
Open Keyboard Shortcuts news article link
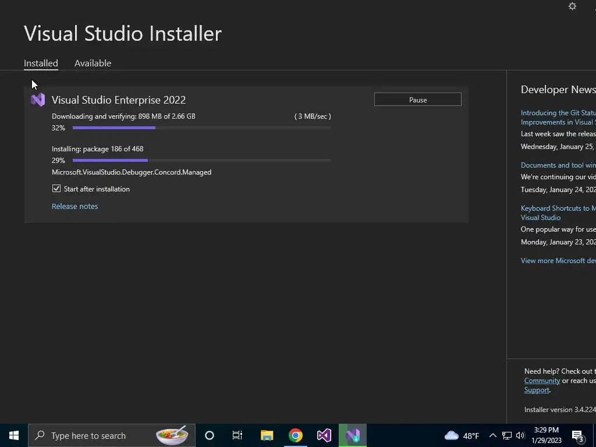click(x=558, y=213)
